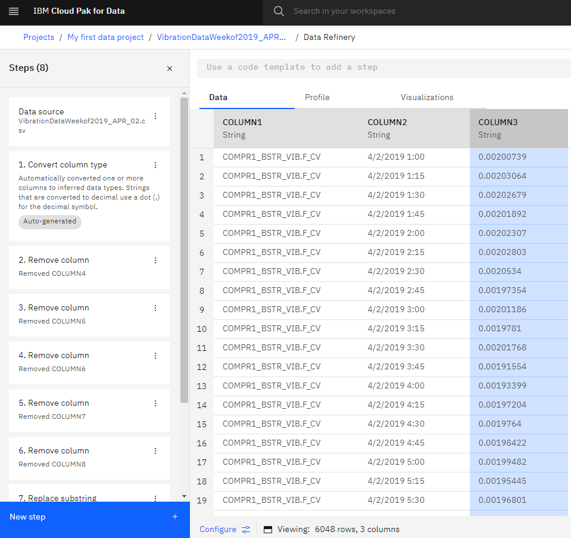571x538 pixels.
Task: Switch to the Visualizations tab
Action: point(426,98)
